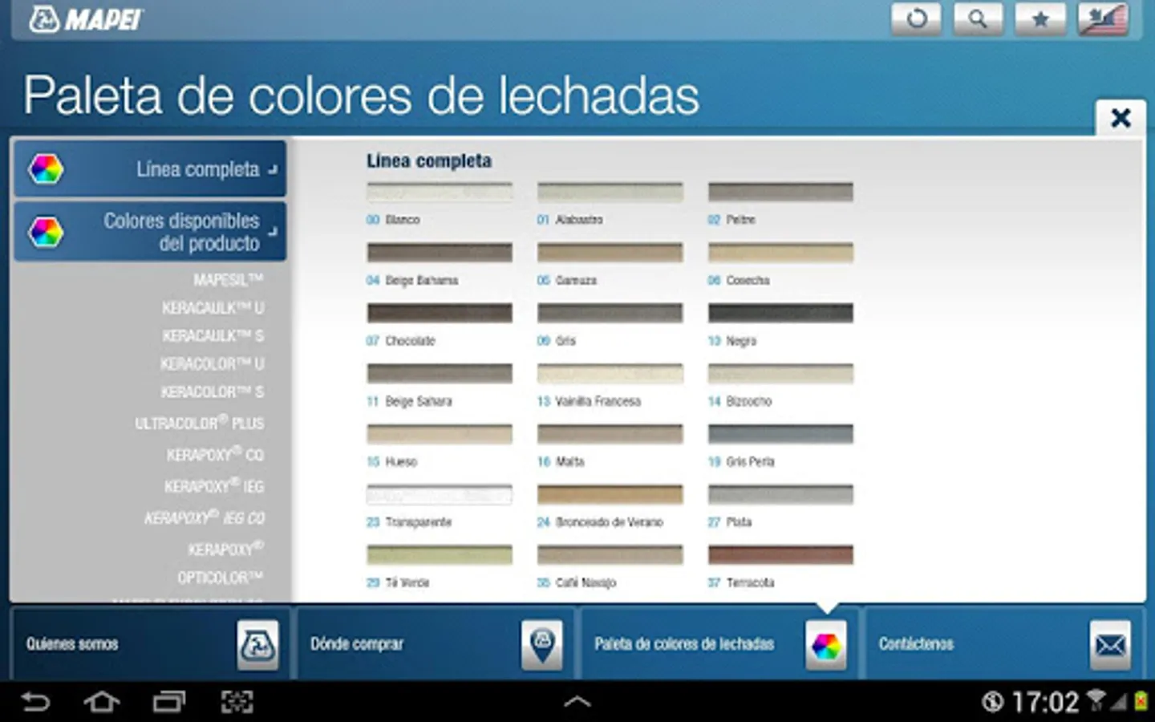Pick the 24 Bronceado de Verano swatch

[x=610, y=494]
